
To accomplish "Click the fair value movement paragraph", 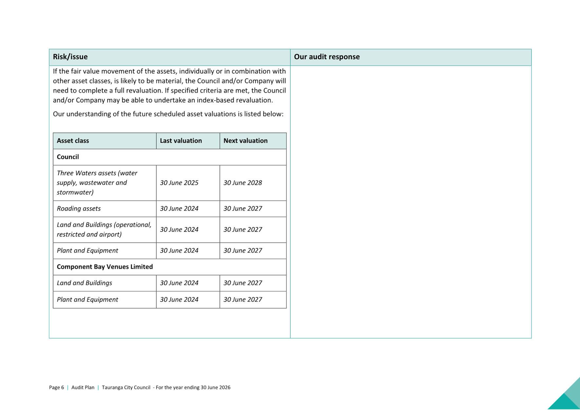I will (169, 86).
